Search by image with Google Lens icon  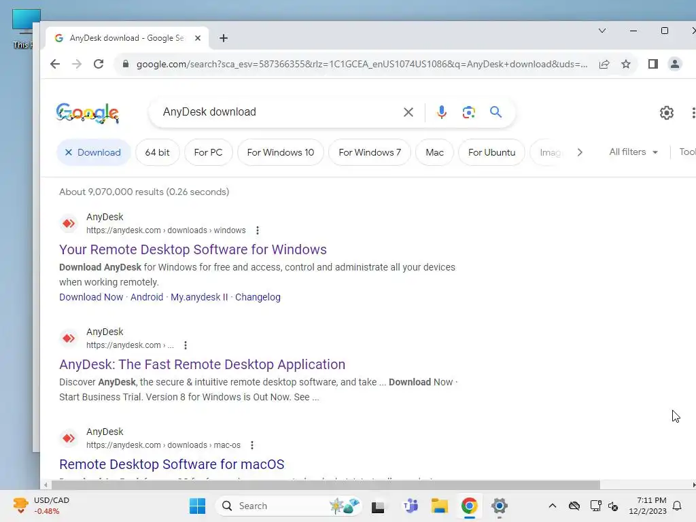pyautogui.click(x=469, y=112)
